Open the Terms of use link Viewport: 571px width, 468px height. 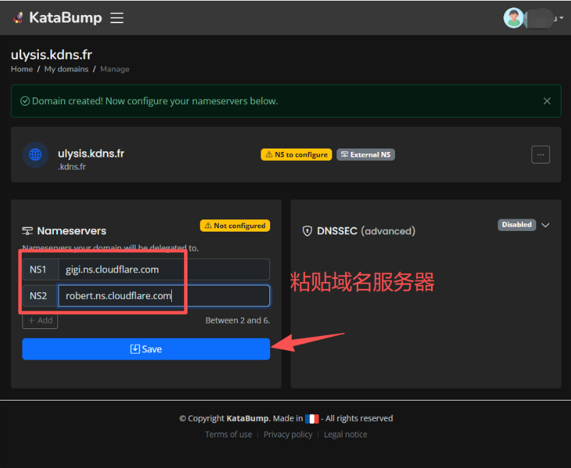click(229, 435)
